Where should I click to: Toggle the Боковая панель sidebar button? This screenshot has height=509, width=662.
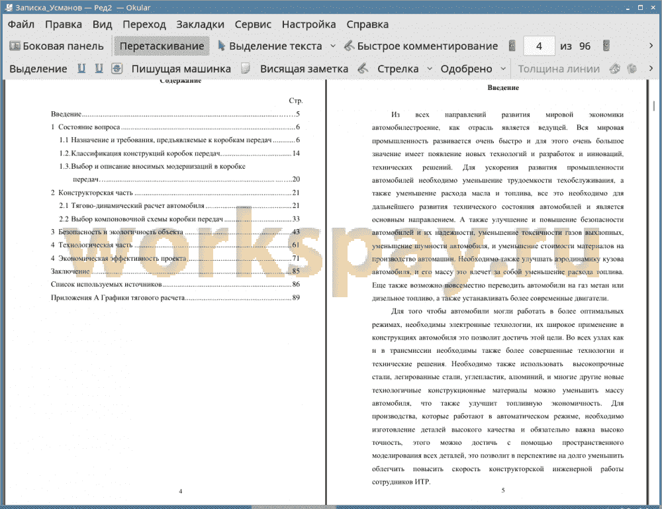point(56,46)
